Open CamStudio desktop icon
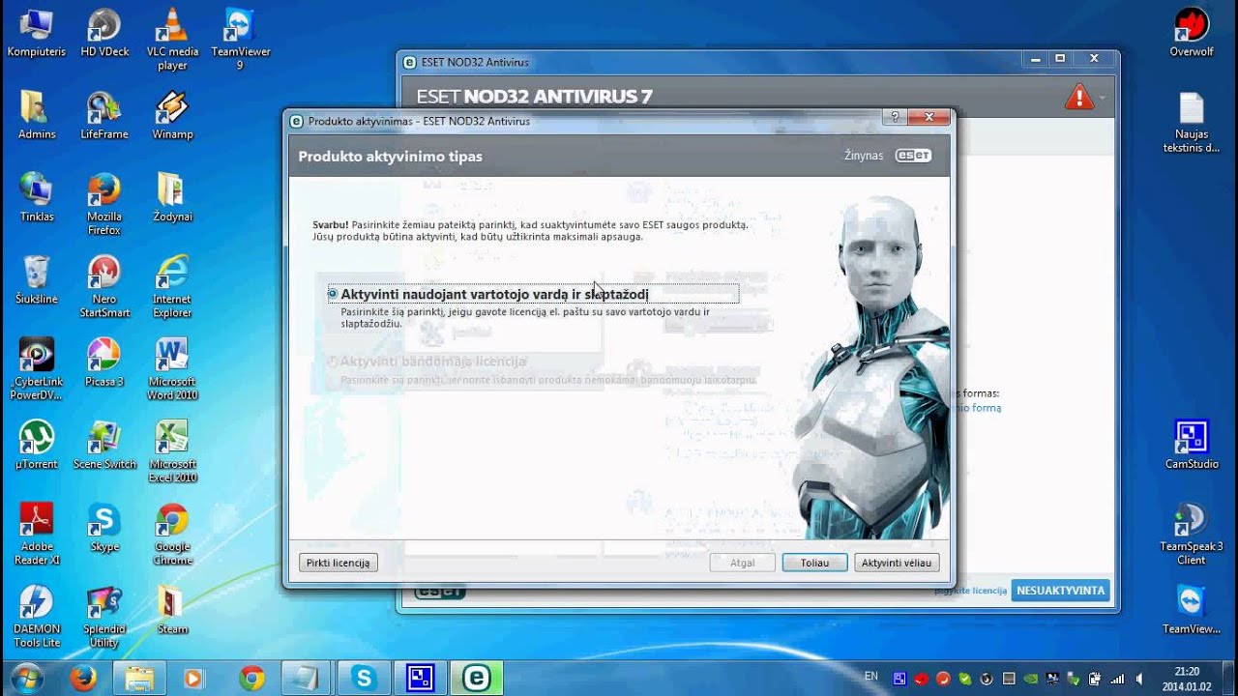Image resolution: width=1238 pixels, height=696 pixels. [1192, 445]
